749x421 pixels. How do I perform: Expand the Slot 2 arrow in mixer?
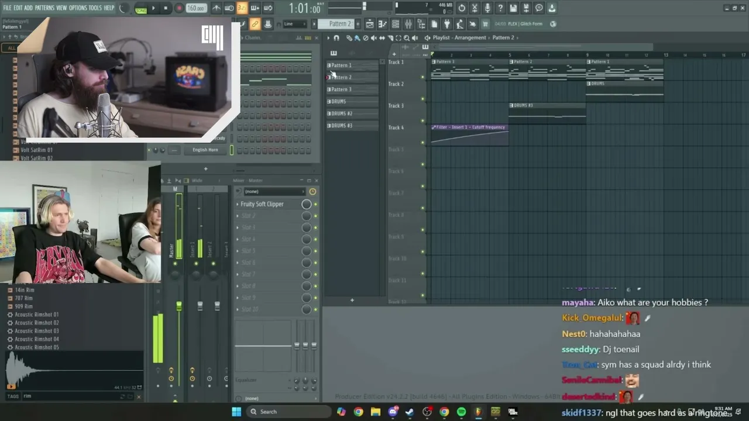(238, 216)
